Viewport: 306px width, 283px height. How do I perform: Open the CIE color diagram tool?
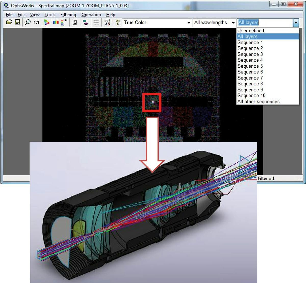[x=47, y=22]
